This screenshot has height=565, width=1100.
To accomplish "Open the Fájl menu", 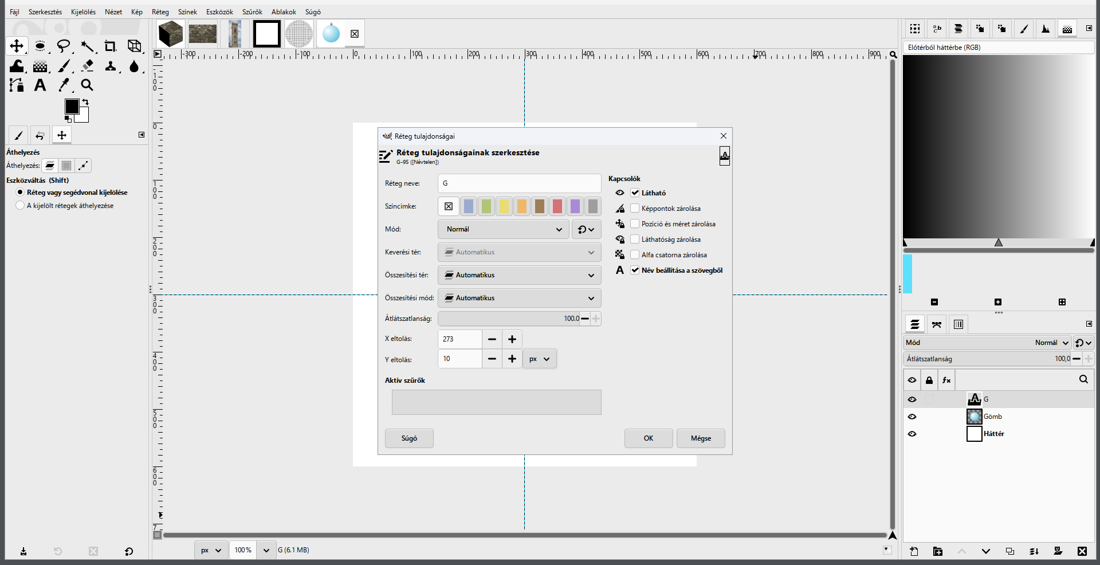I will (x=14, y=12).
